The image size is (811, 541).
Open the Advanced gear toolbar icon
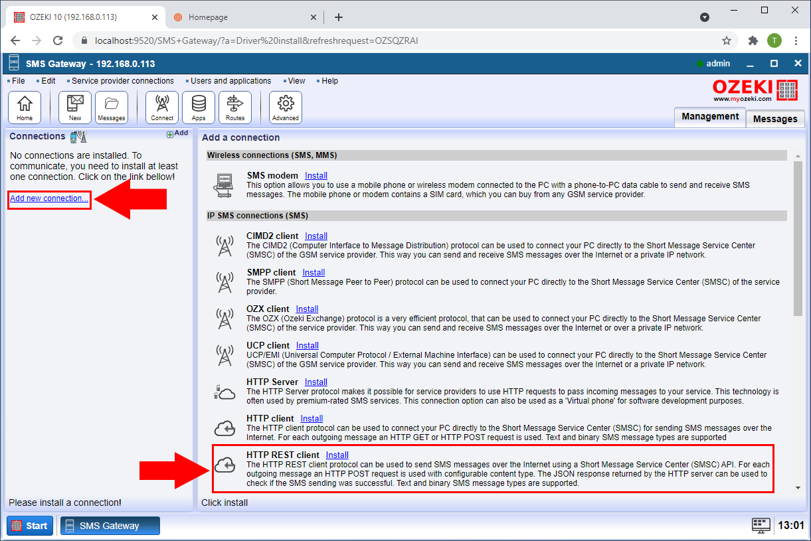coord(286,108)
